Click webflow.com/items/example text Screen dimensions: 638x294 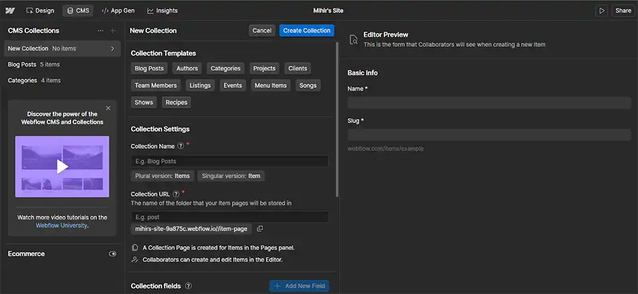385,148
